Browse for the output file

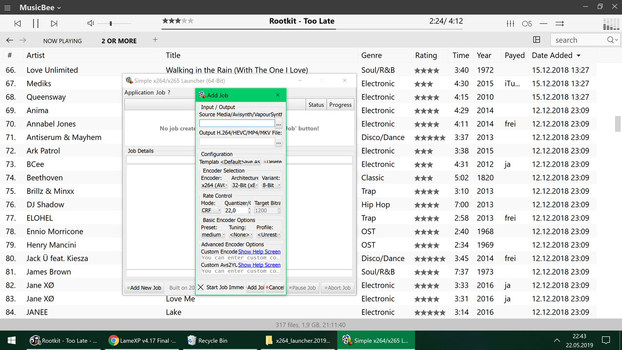click(x=278, y=142)
